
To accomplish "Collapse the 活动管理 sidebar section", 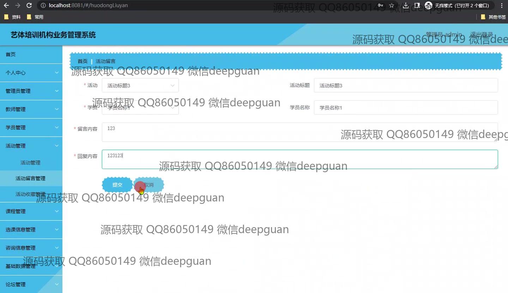I will pyautogui.click(x=31, y=146).
